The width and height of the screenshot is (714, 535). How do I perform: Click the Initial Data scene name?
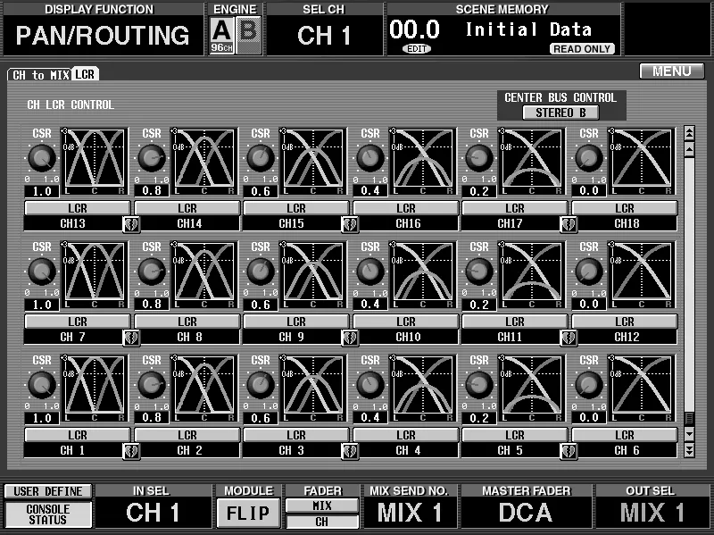tap(528, 30)
